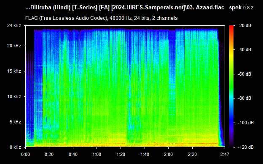Select the 15 kHz axis label

pyautogui.click(x=14, y=71)
